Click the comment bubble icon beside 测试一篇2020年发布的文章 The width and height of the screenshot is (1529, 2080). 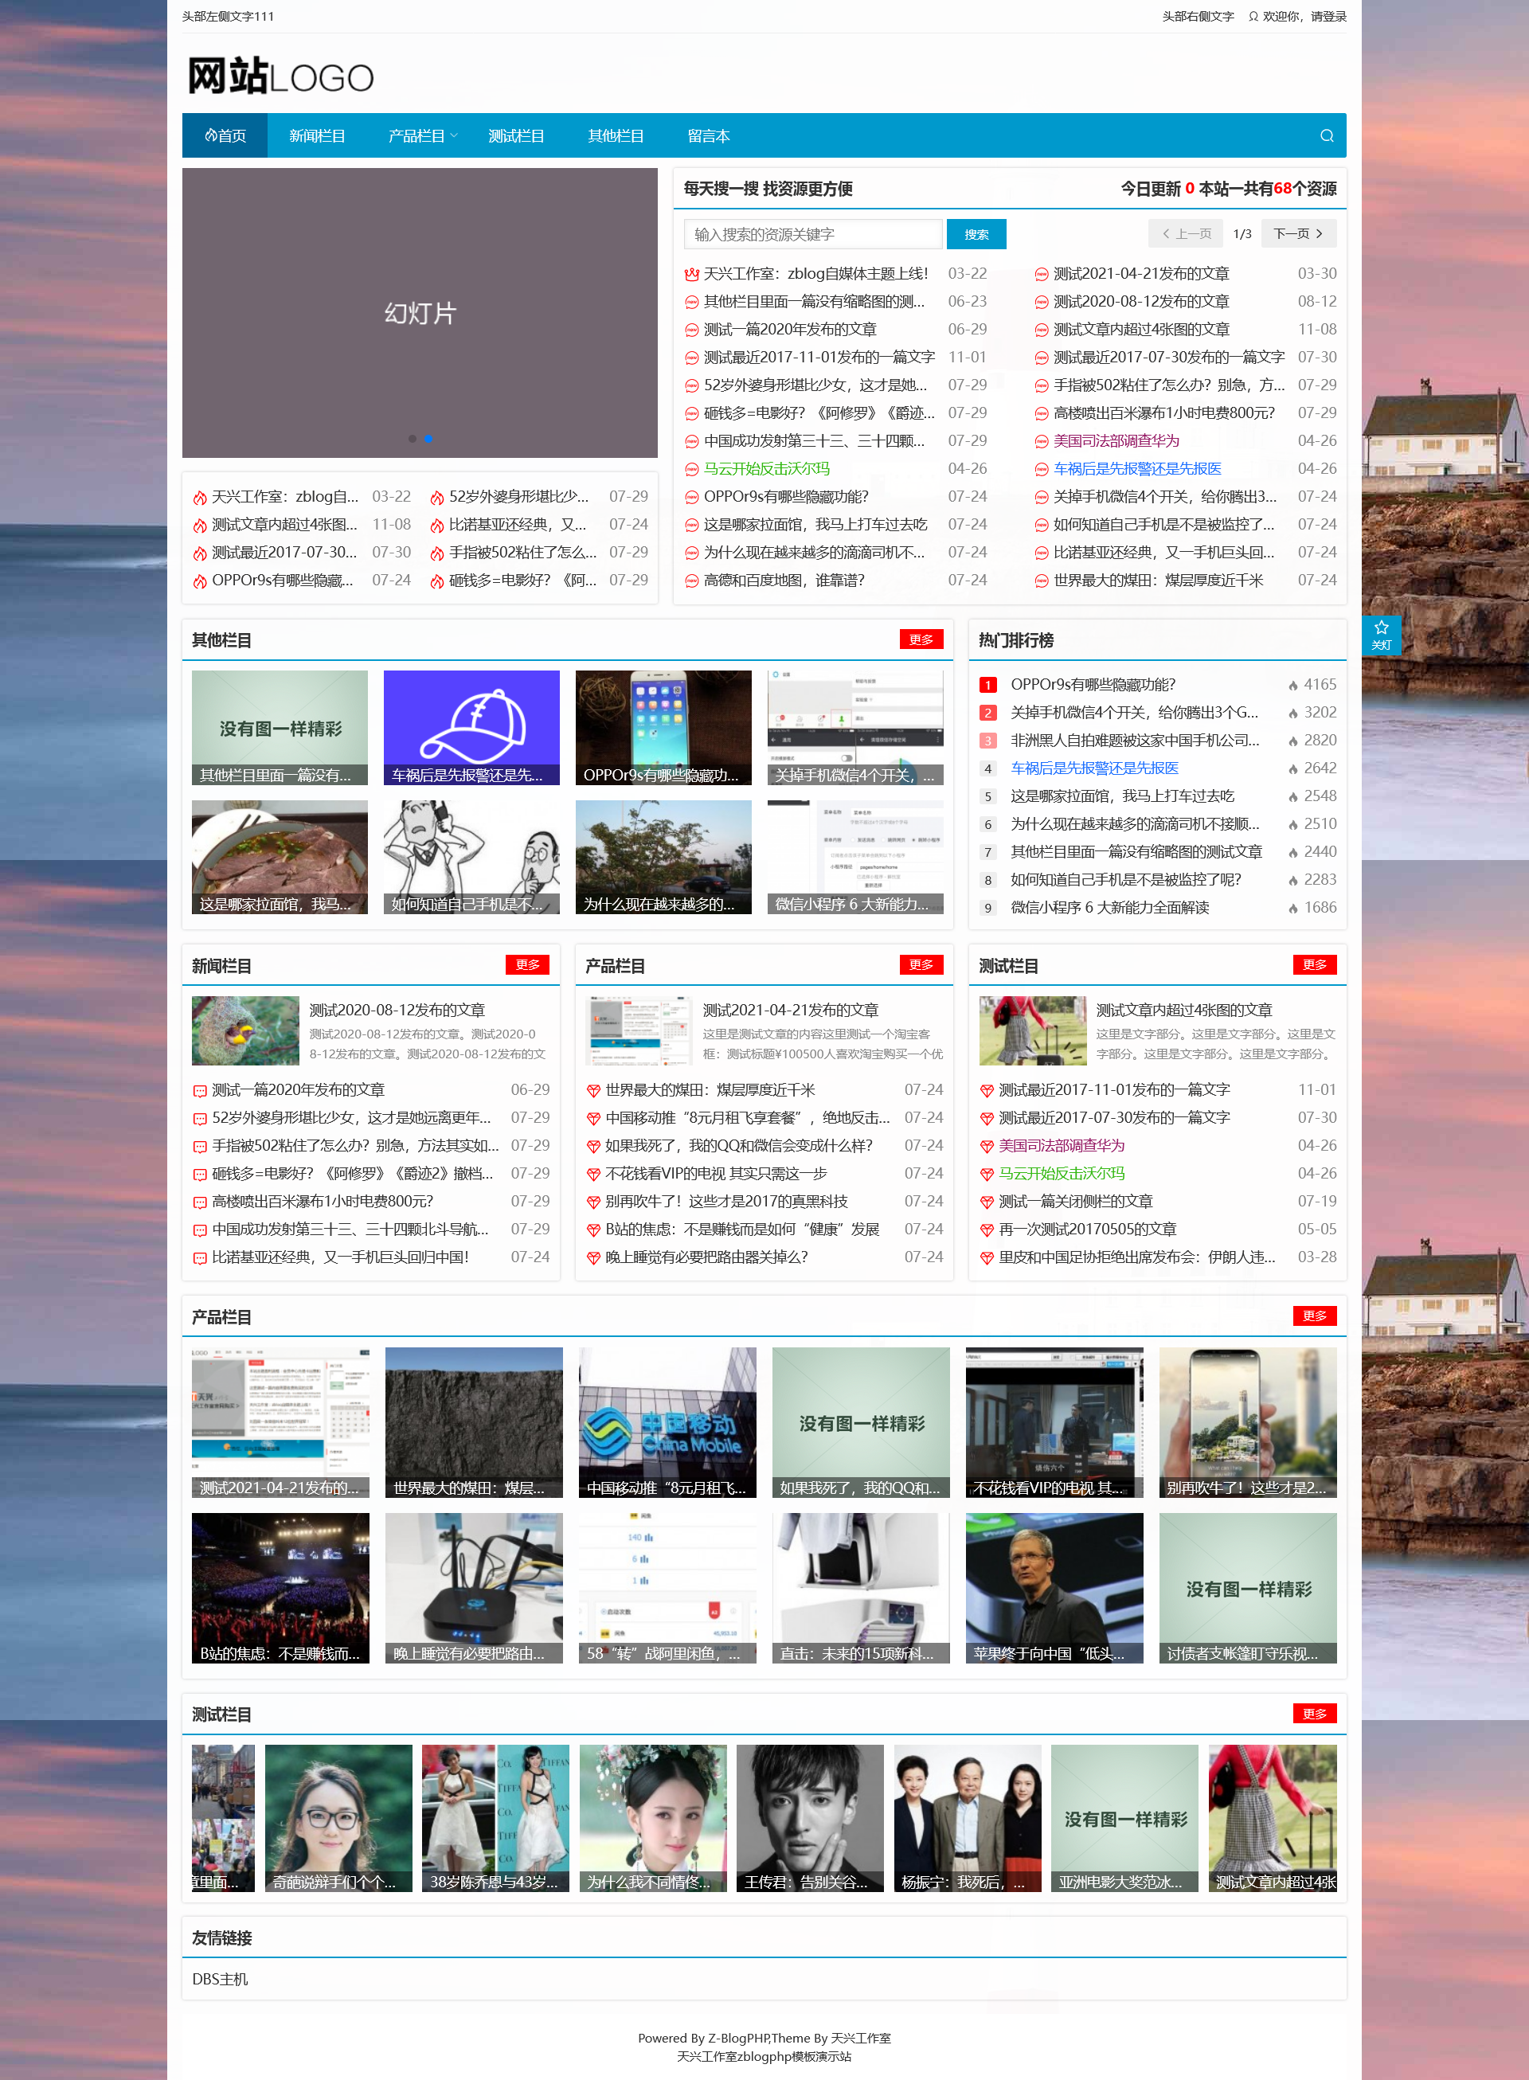point(200,1090)
